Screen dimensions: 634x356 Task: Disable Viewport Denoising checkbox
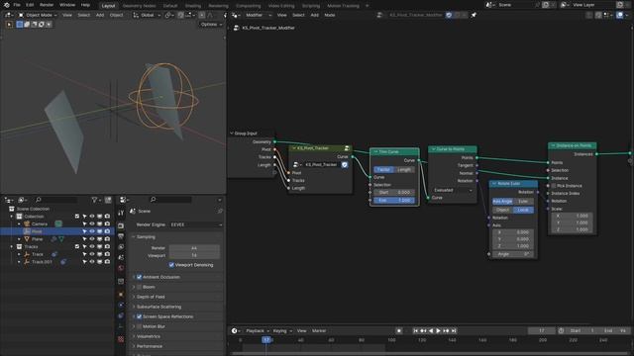pyautogui.click(x=171, y=265)
